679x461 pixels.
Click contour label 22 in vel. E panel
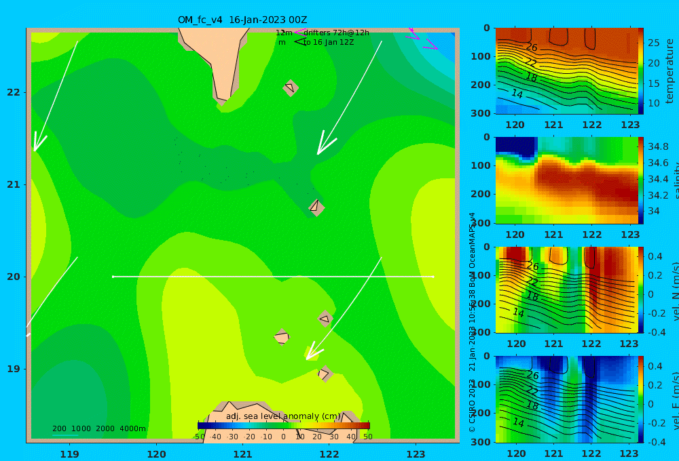coord(532,392)
